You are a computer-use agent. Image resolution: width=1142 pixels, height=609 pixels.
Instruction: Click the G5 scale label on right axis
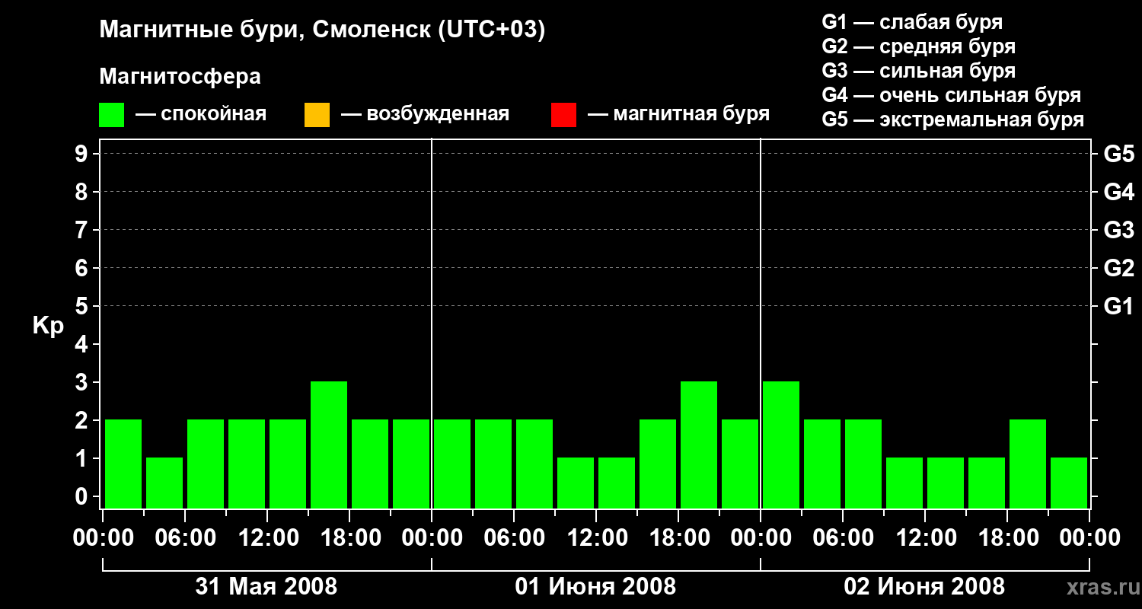point(1118,154)
